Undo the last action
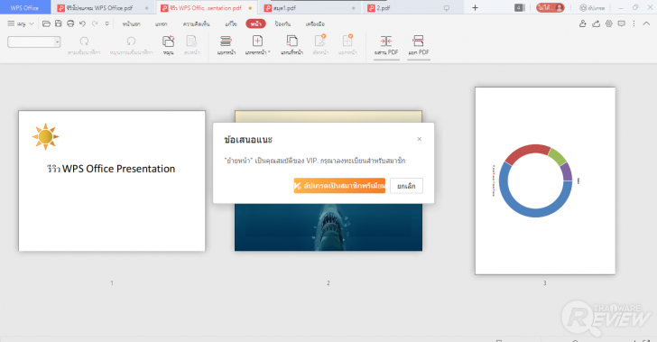Screen dimensions: 657x342 pyautogui.click(x=82, y=23)
